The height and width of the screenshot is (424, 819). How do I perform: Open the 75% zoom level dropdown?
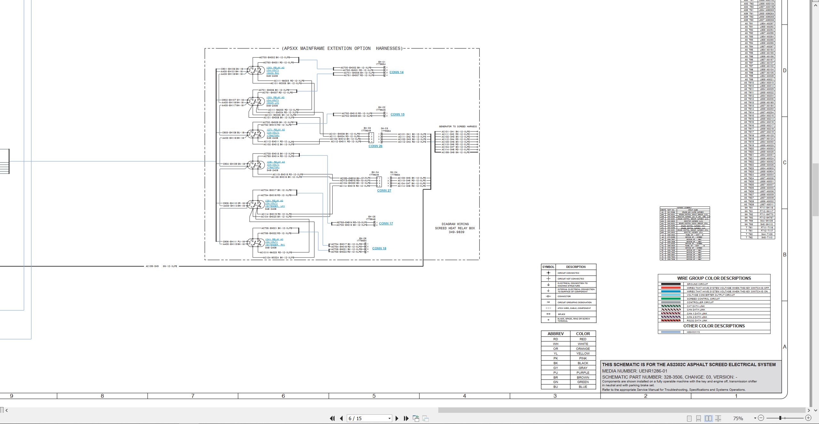tap(755, 418)
